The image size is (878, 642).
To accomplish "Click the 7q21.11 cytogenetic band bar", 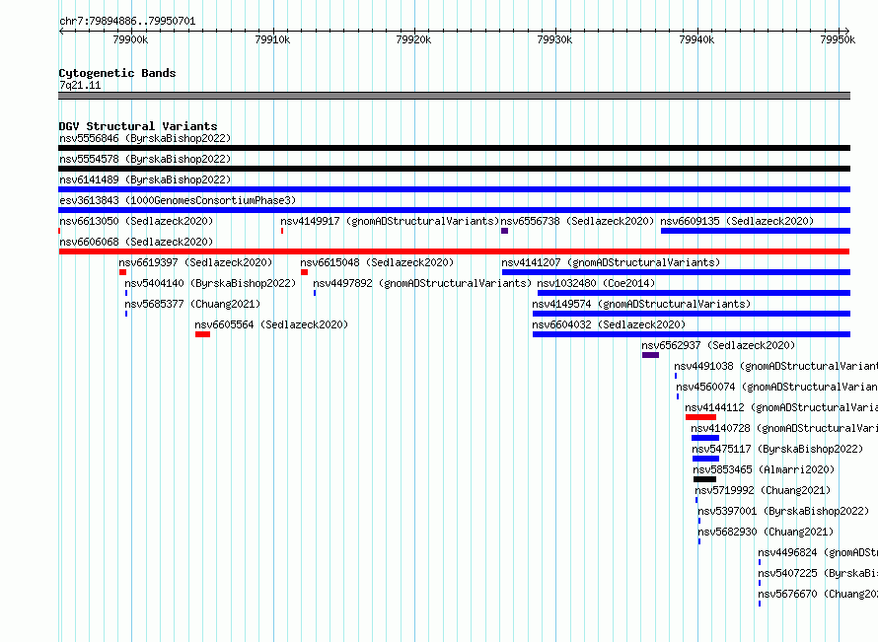I will 454,96.
